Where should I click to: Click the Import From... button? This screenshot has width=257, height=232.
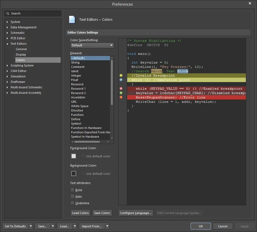click(x=92, y=226)
